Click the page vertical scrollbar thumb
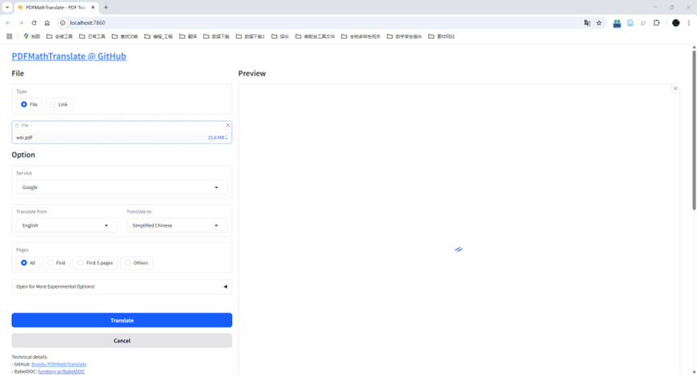Screen dimensions: 697x375 point(694,130)
